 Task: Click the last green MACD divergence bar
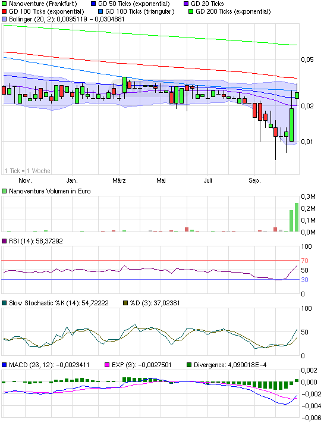click(297, 380)
